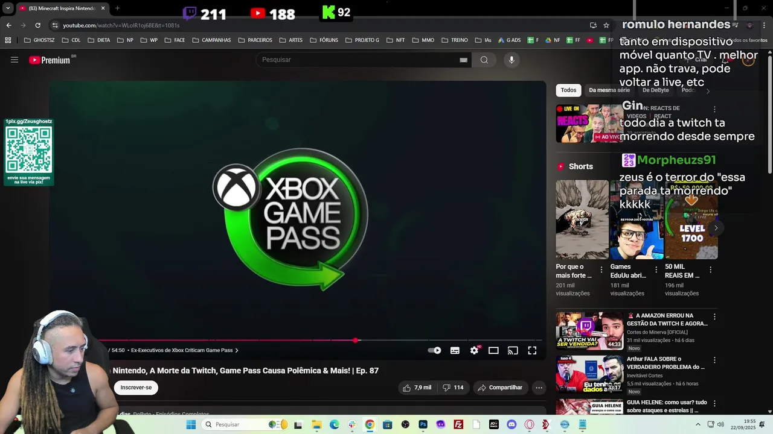Click the Inscrever-se subscribe button
Screen dimensions: 773x434
pyautogui.click(x=136, y=388)
